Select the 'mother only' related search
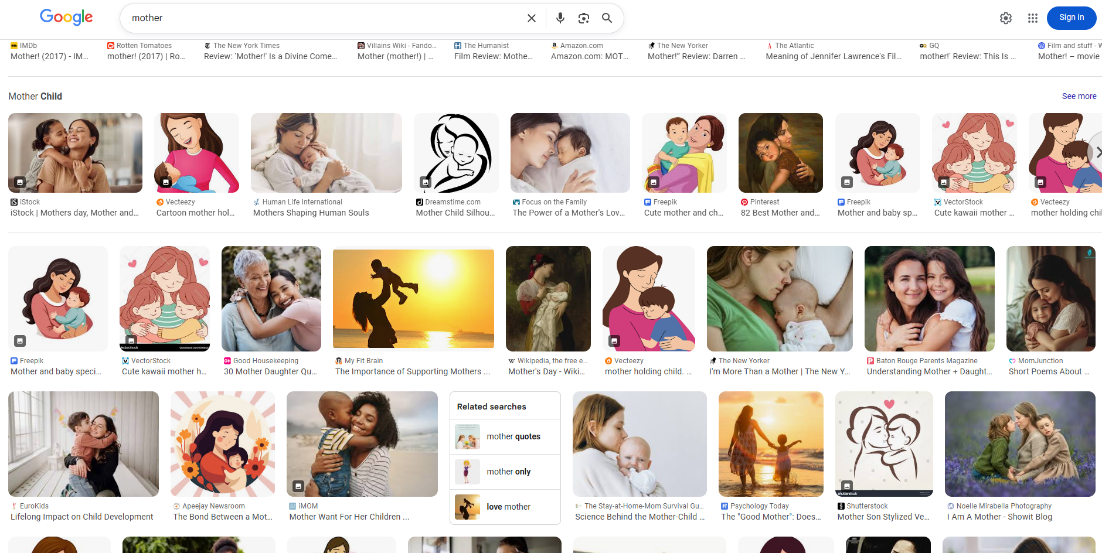The height and width of the screenshot is (553, 1102). 505,472
